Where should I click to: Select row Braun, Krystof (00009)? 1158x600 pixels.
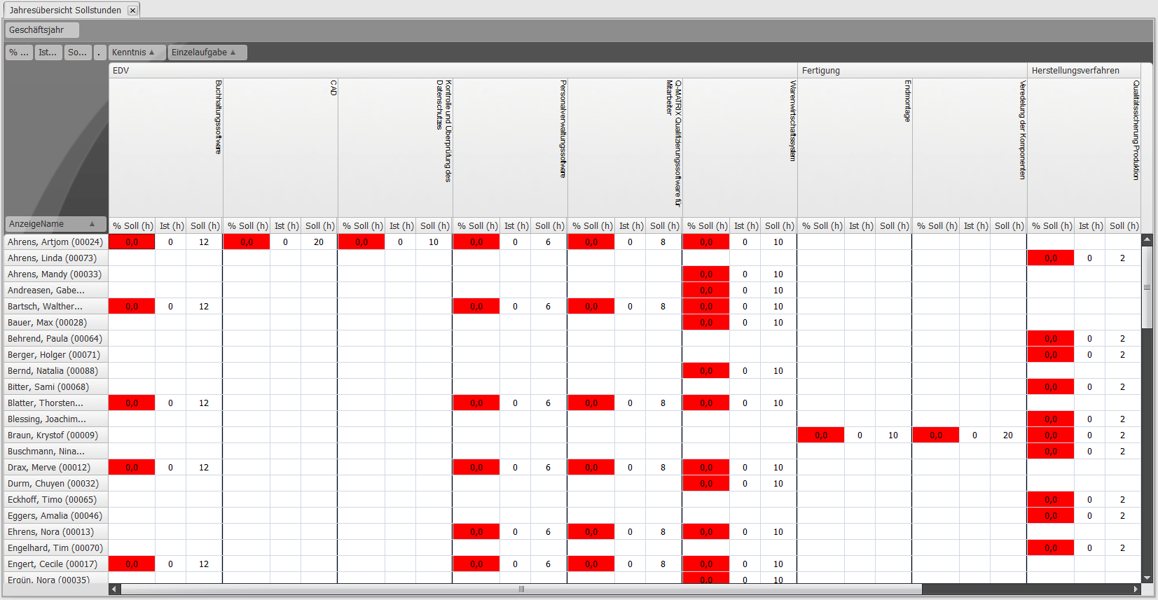(x=53, y=435)
